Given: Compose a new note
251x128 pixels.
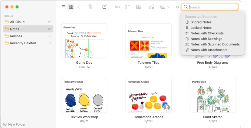Looking at the screenshot, I should point(104,7).
